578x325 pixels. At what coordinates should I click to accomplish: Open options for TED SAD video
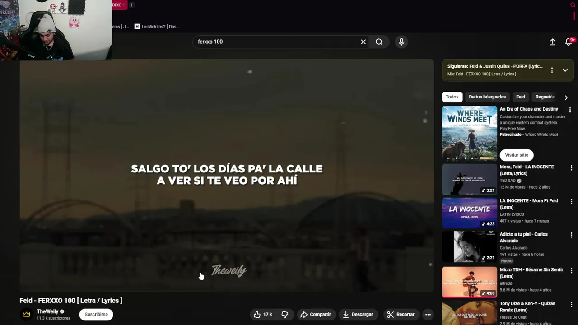(x=571, y=167)
